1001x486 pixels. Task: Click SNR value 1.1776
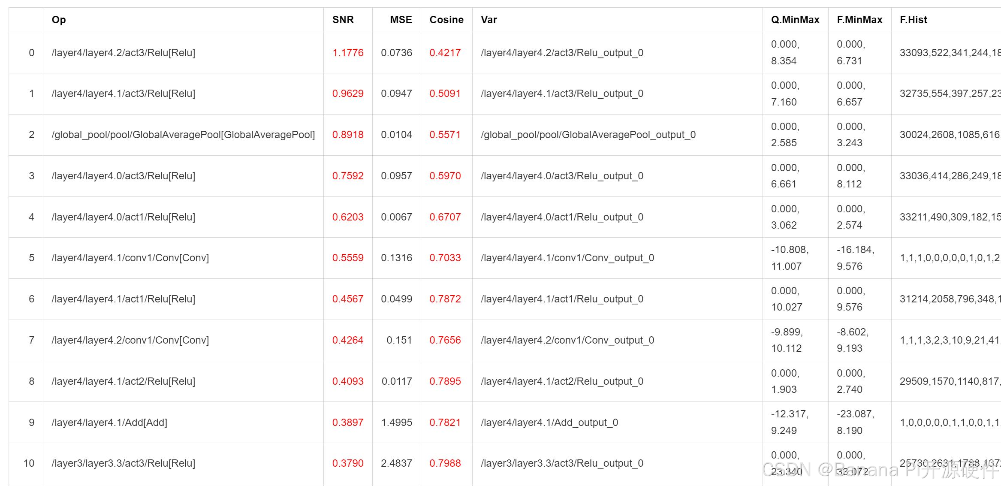[x=347, y=53]
